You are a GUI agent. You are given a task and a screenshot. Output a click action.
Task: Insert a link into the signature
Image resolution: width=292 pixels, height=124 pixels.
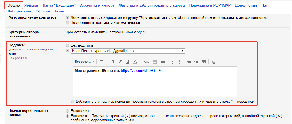pyautogui.click(x=147, y=62)
